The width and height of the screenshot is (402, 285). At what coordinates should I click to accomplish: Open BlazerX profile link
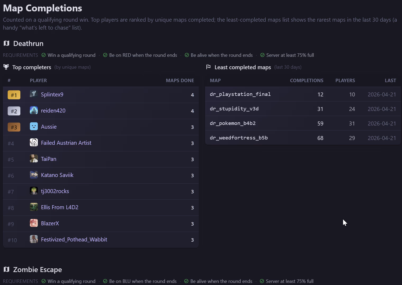[50, 223]
